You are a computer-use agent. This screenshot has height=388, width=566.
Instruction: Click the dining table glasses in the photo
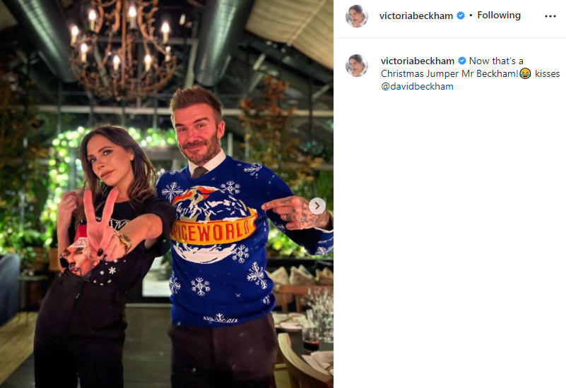(321, 313)
